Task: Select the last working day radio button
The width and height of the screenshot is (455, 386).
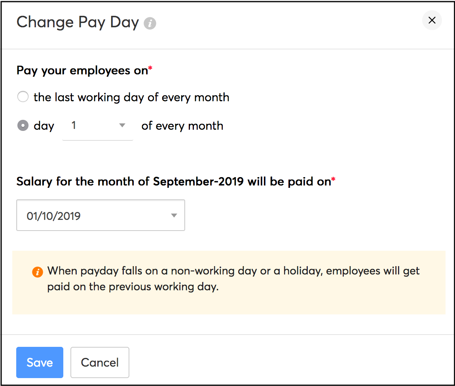Action: 23,97
